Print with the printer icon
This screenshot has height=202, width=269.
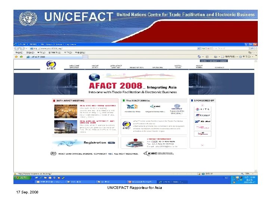(x=216, y=57)
